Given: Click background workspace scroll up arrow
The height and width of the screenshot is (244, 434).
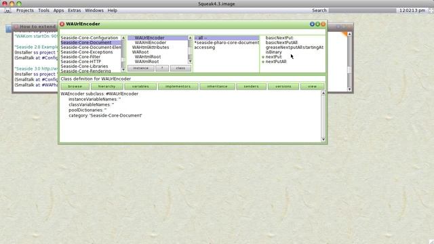Looking at the screenshot, I should 350,34.
